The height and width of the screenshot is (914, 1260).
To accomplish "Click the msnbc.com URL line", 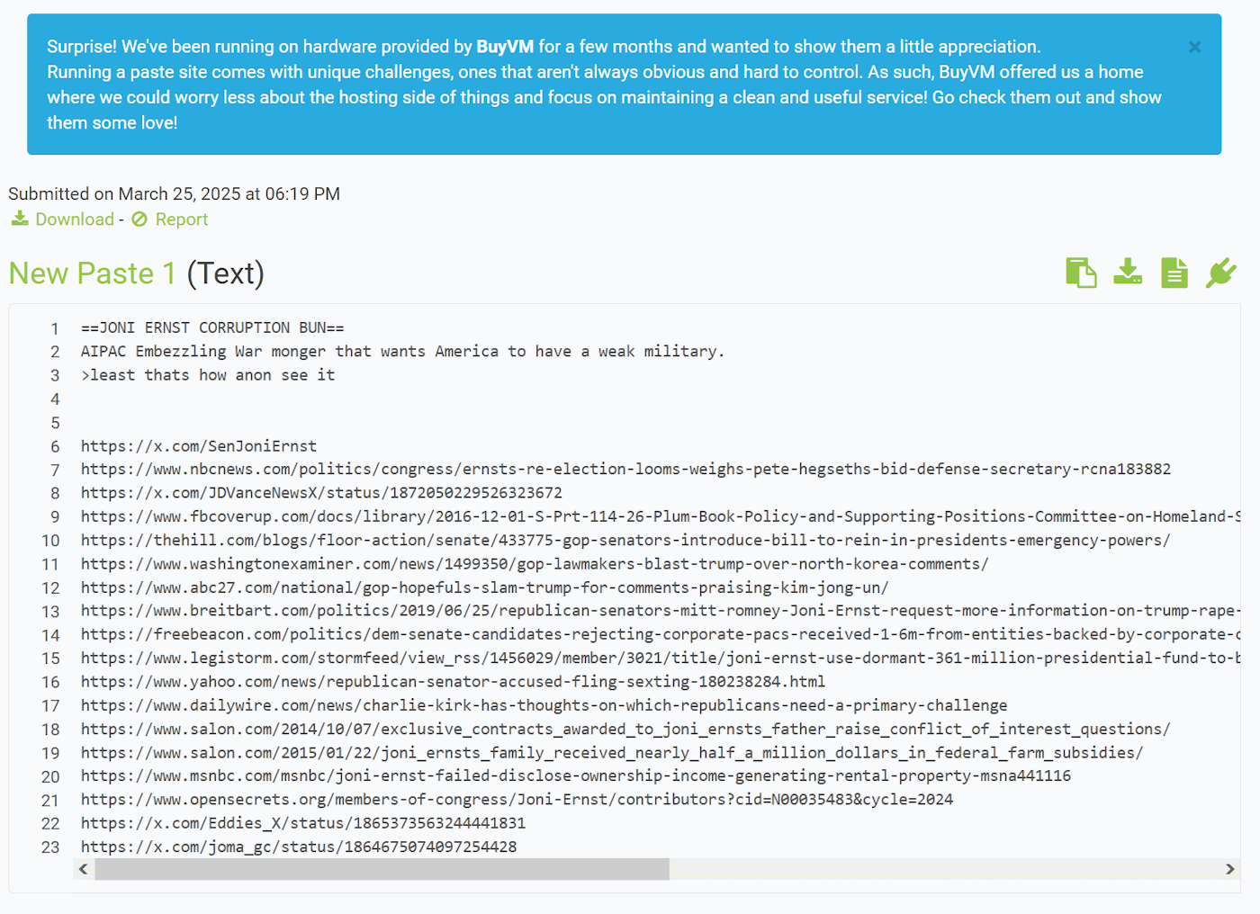I will [576, 775].
